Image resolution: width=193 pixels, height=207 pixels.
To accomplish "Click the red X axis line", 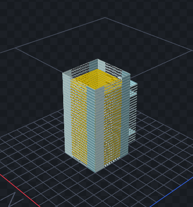I will click(x=20, y=191).
